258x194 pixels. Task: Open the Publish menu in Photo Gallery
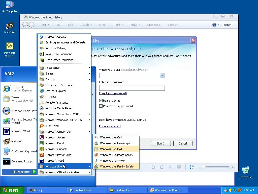[86, 25]
